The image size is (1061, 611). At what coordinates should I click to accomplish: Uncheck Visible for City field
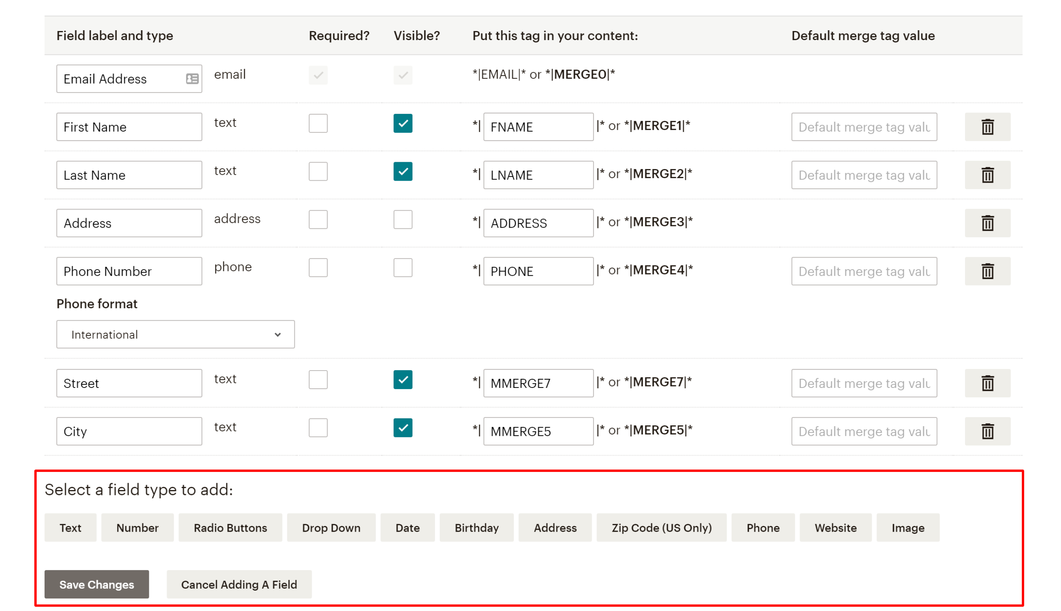click(x=402, y=428)
